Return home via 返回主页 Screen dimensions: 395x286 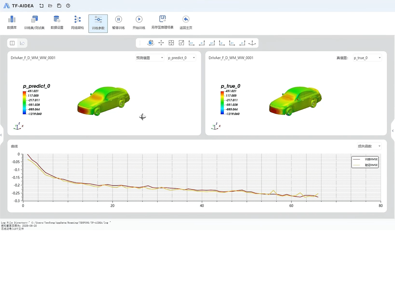186,23
